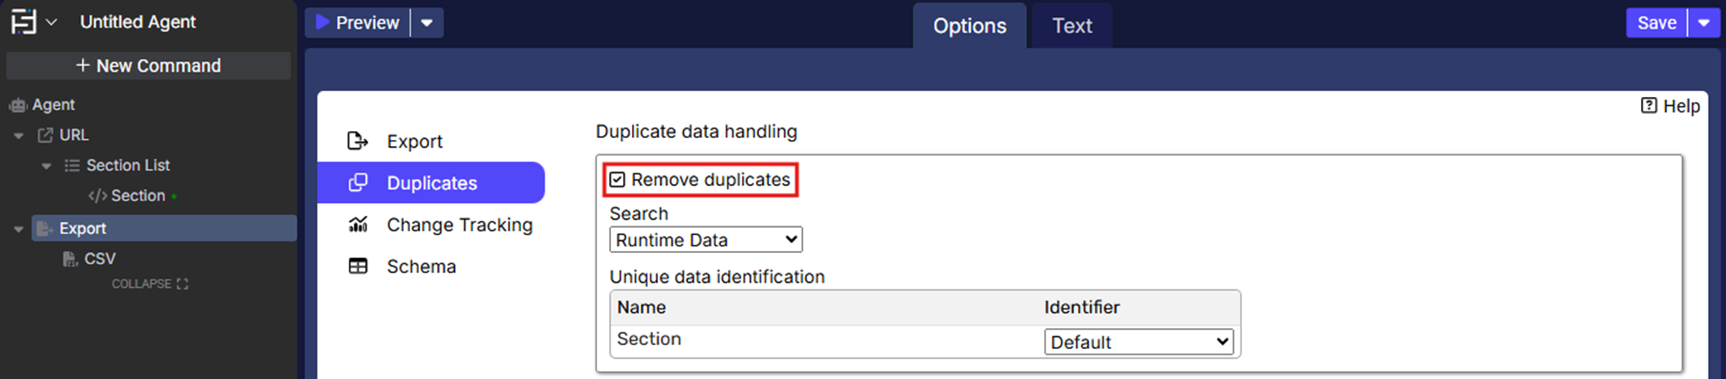This screenshot has height=379, width=1726.
Task: Collapse the Export tree node
Action: point(19,230)
